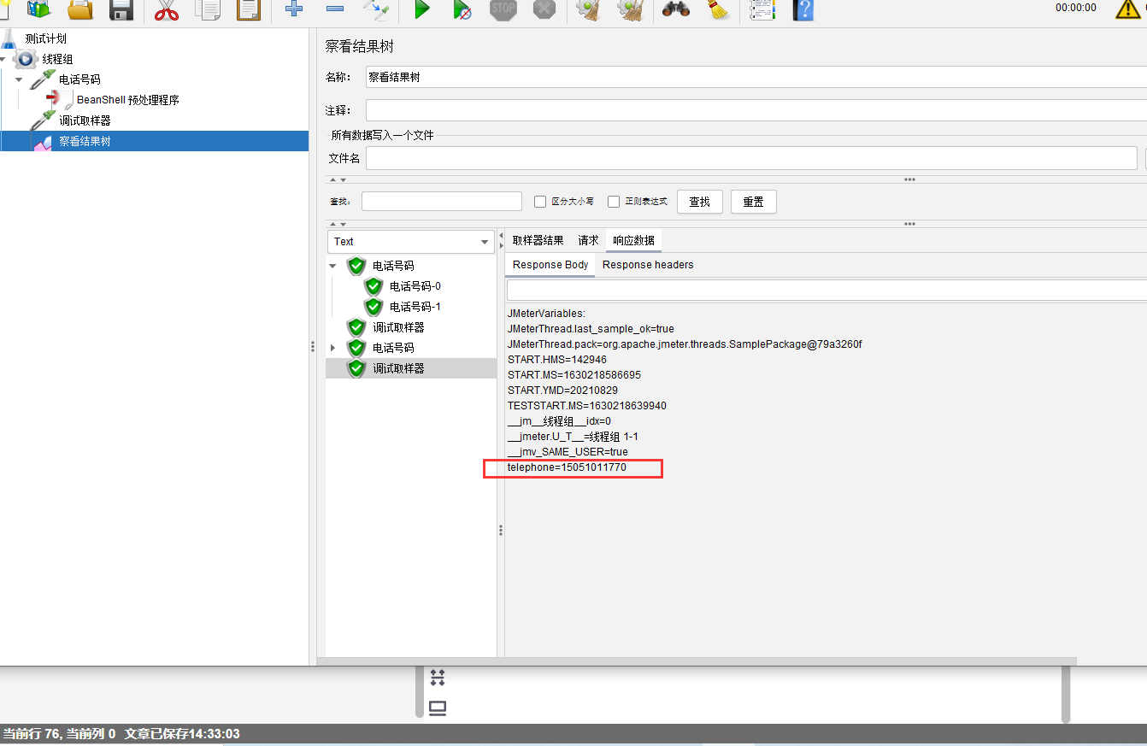This screenshot has height=746, width=1147.
Task: Click the response body search field
Action: [826, 291]
